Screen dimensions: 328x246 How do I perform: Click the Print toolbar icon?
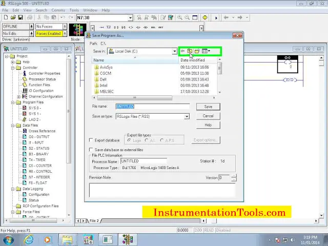click(30, 17)
